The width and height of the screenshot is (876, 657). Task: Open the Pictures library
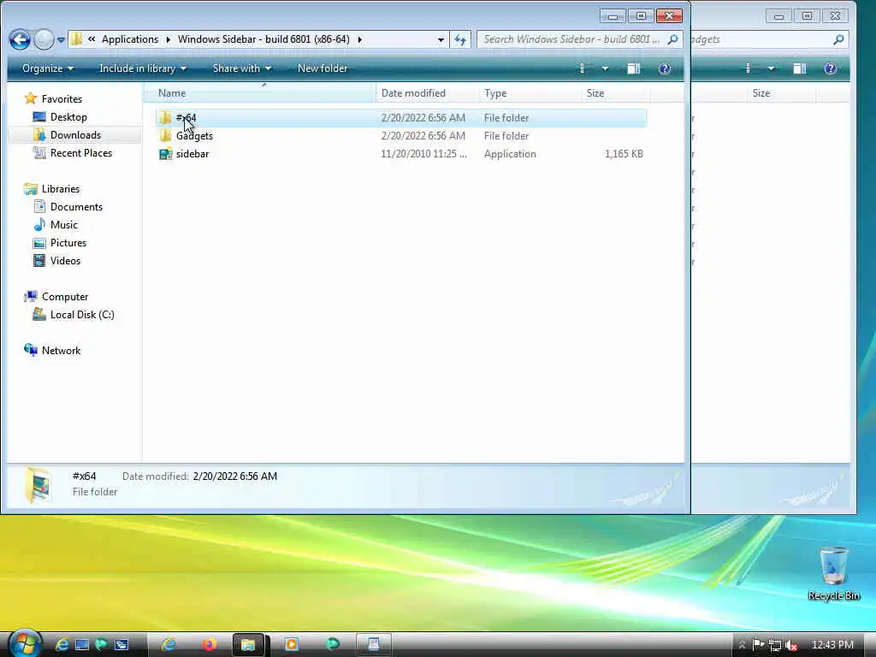68,242
